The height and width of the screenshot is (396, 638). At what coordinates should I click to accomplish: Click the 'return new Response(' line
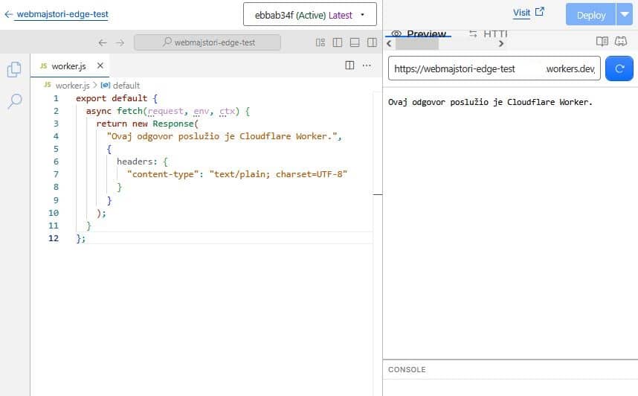[147, 124]
